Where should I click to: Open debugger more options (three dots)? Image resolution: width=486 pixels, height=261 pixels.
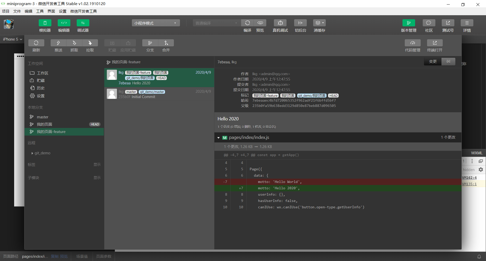[x=472, y=161]
